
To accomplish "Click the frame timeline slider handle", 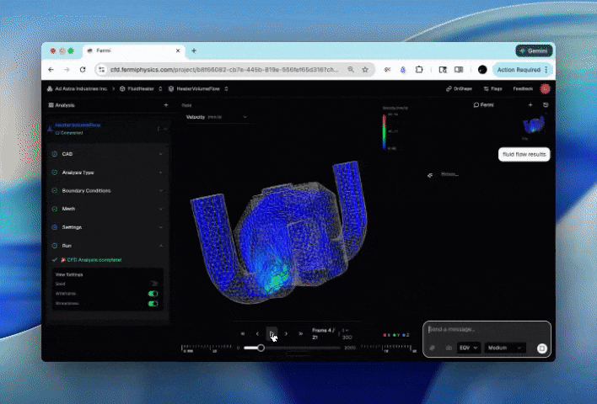I will [261, 348].
